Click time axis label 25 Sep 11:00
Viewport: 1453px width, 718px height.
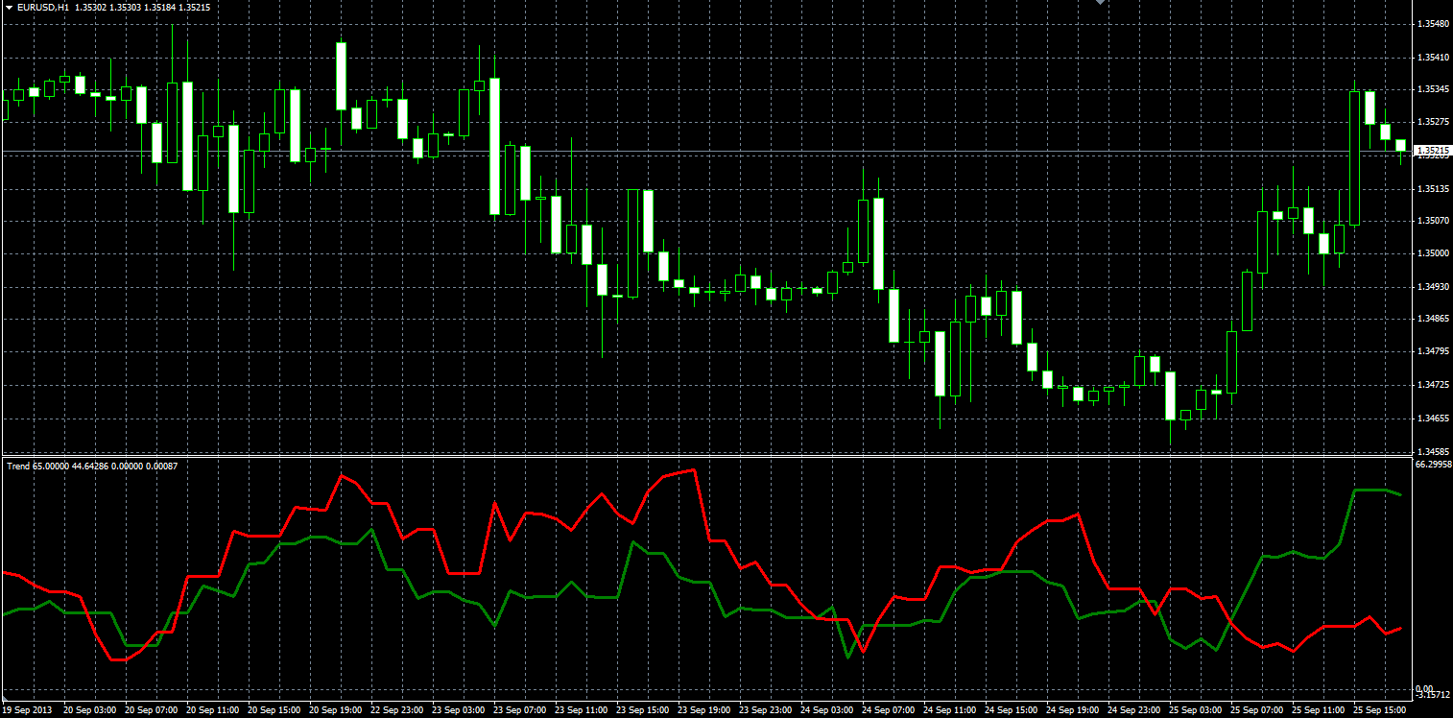coord(1318,710)
